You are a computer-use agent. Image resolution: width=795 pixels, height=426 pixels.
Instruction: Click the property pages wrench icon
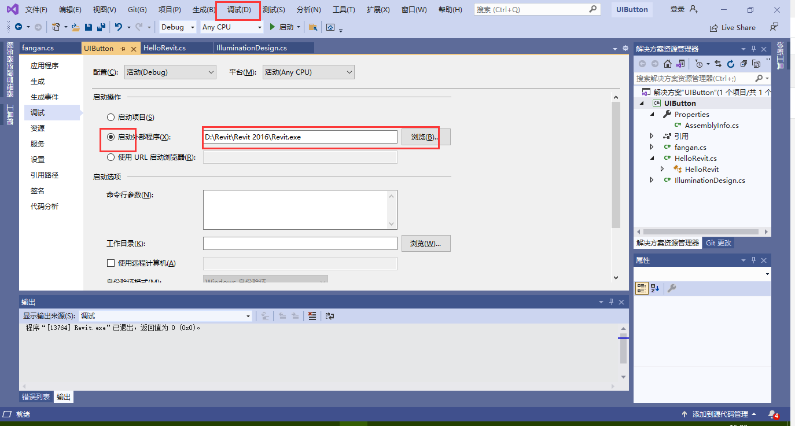pos(672,288)
